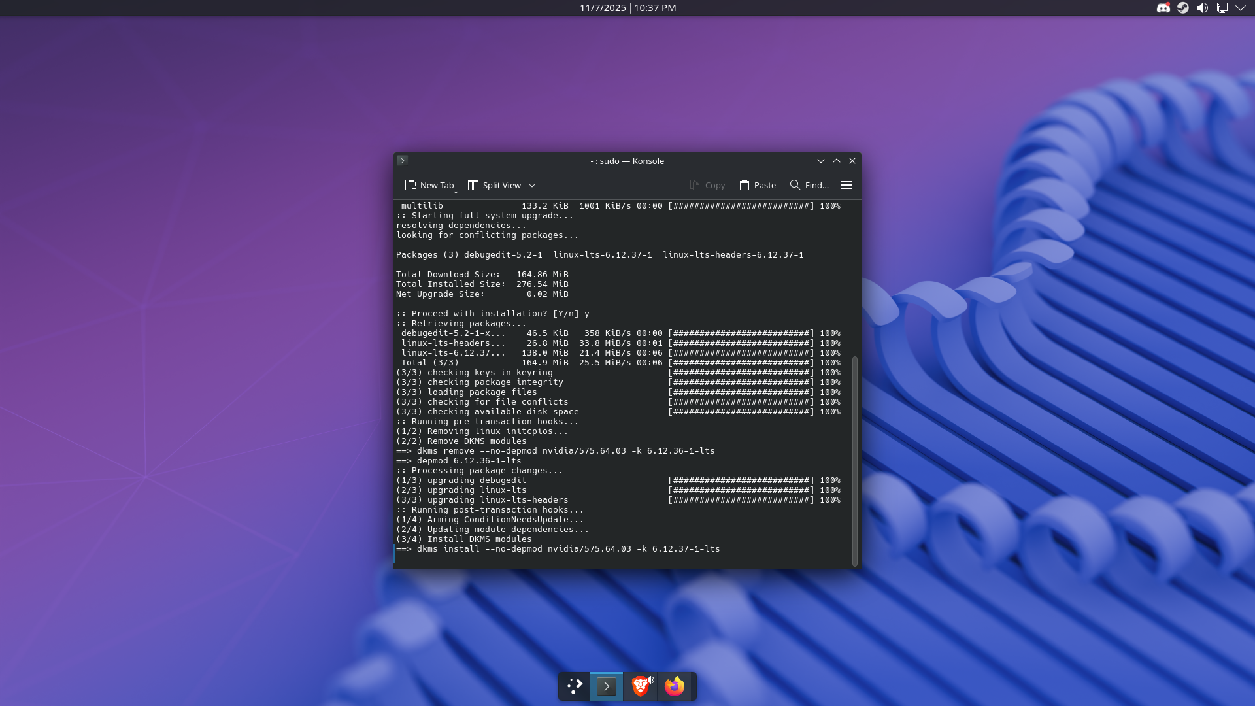Open the Discord tray icon
This screenshot has width=1255, height=706.
click(1163, 8)
